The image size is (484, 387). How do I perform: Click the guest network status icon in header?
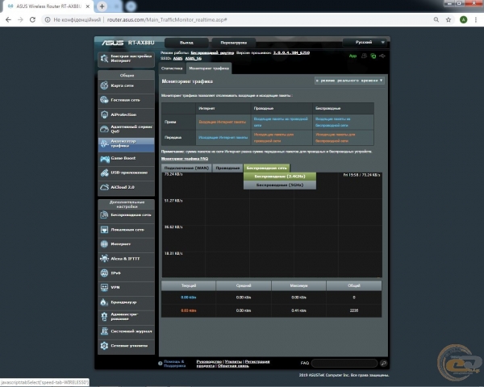(x=365, y=56)
